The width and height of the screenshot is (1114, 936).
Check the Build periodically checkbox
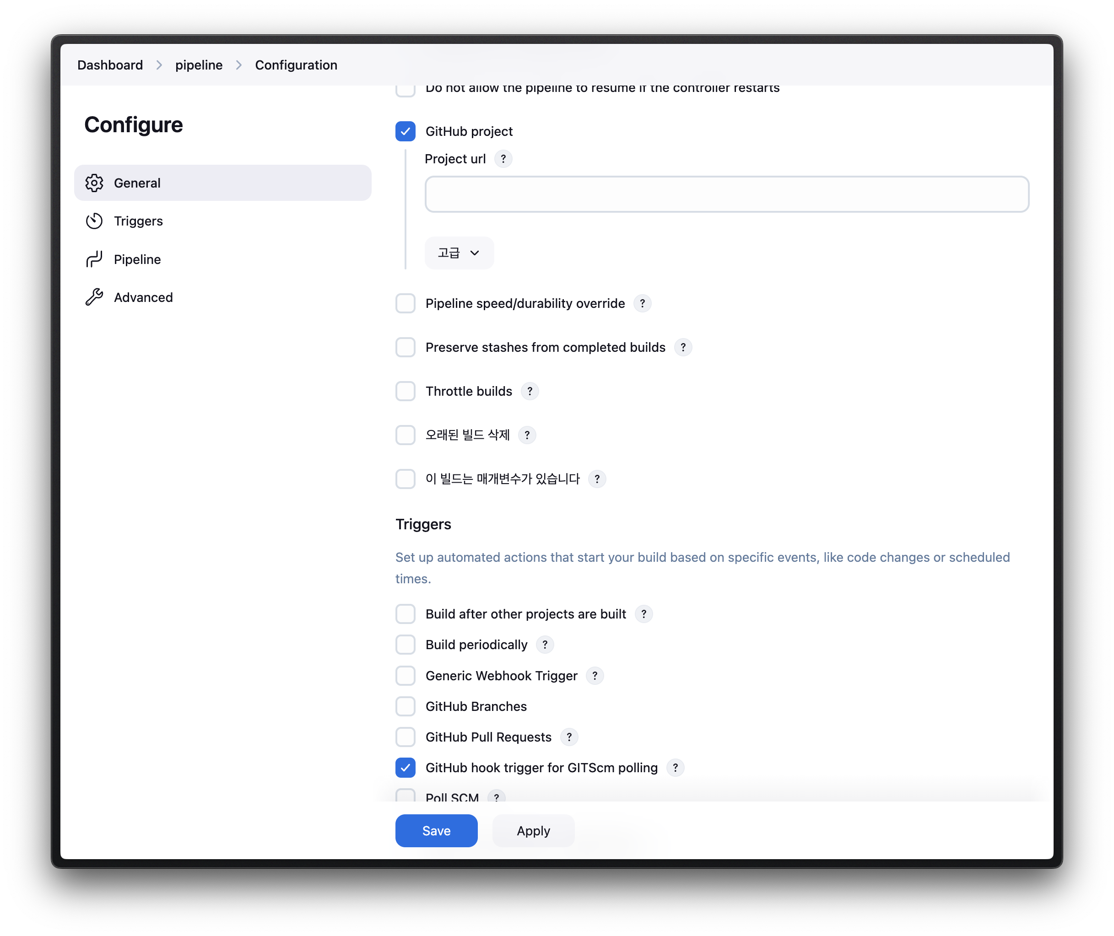click(406, 645)
